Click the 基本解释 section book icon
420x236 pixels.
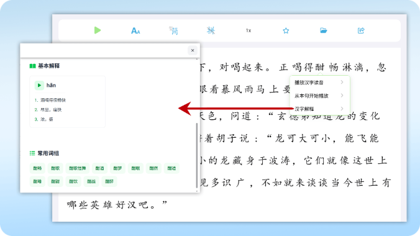(x=32, y=66)
